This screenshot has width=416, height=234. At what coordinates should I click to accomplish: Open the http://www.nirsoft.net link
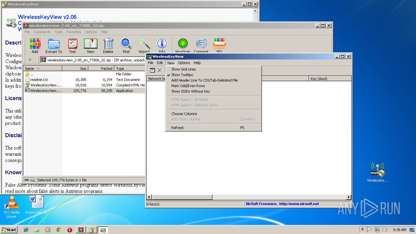pyautogui.click(x=299, y=204)
